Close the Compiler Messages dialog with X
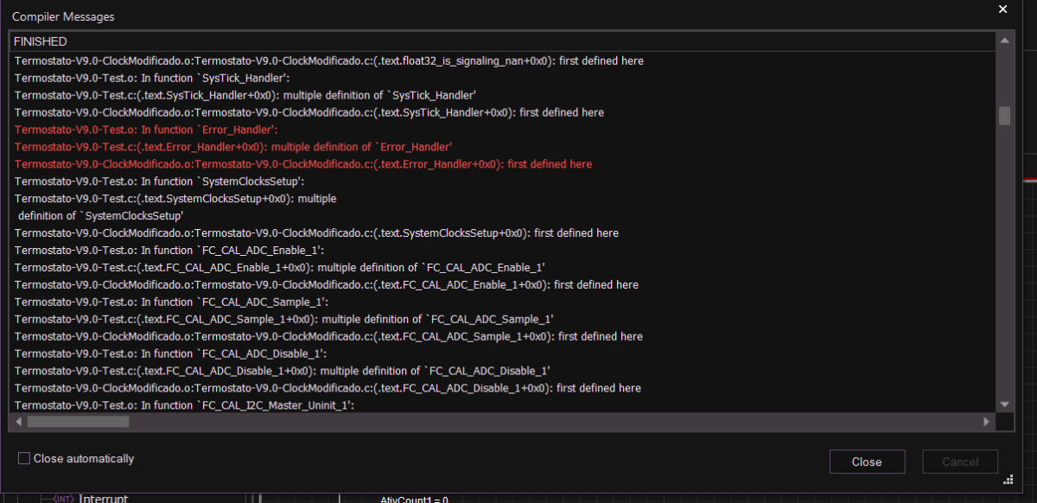This screenshot has height=503, width=1037. point(1002,10)
